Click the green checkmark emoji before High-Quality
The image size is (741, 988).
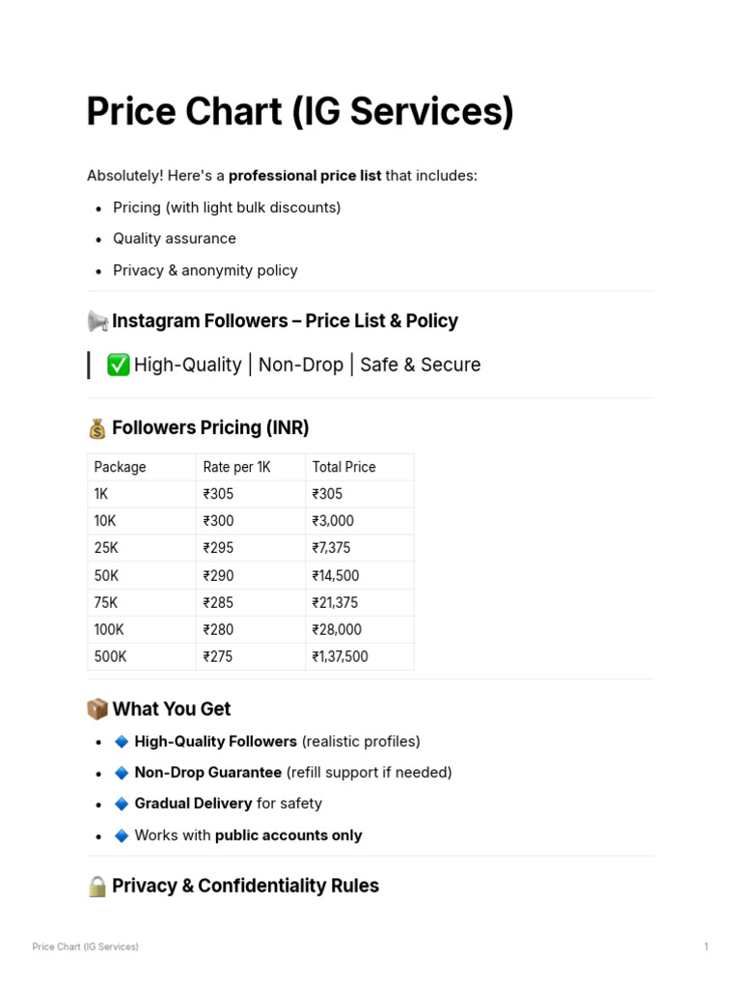tap(119, 365)
